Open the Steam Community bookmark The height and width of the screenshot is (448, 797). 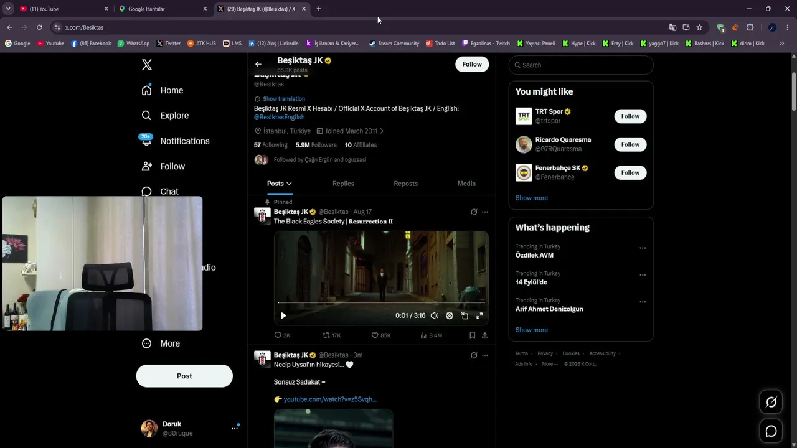click(394, 44)
